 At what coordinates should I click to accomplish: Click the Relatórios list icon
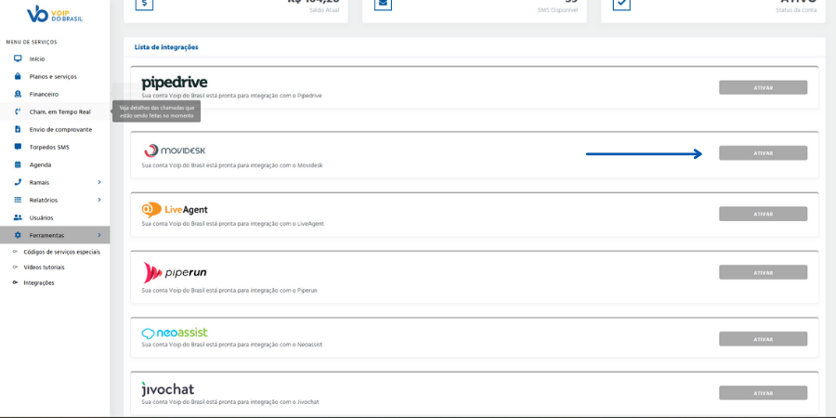coord(18,200)
